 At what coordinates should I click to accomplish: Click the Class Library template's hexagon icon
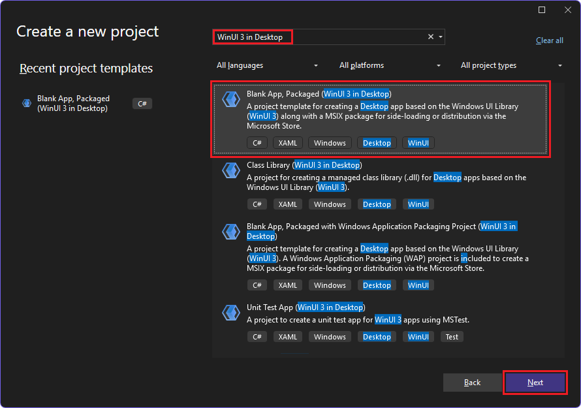(231, 170)
